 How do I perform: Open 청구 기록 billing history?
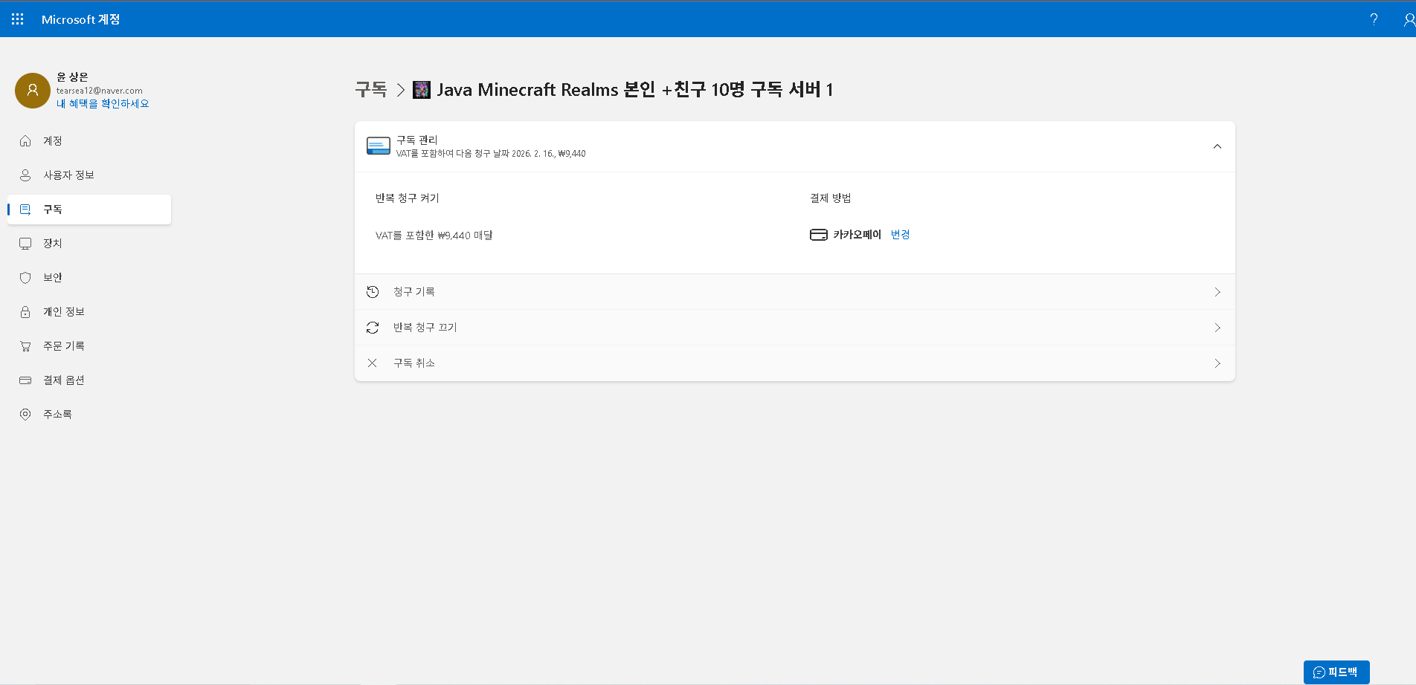tap(795, 292)
